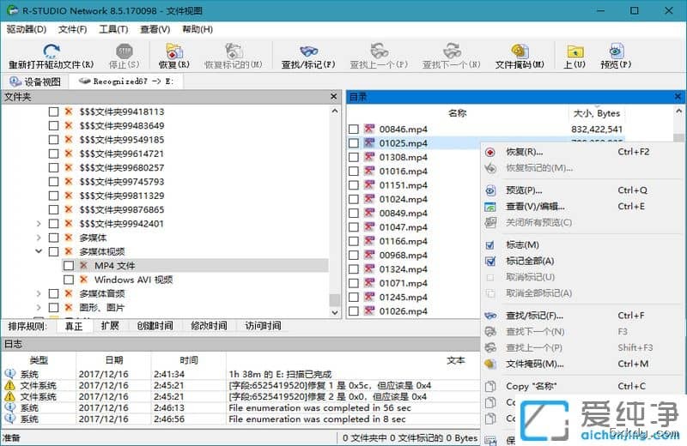The image size is (687, 446).
Task: Select the $$$文件夹99811329 tree row
Action: click(121, 196)
